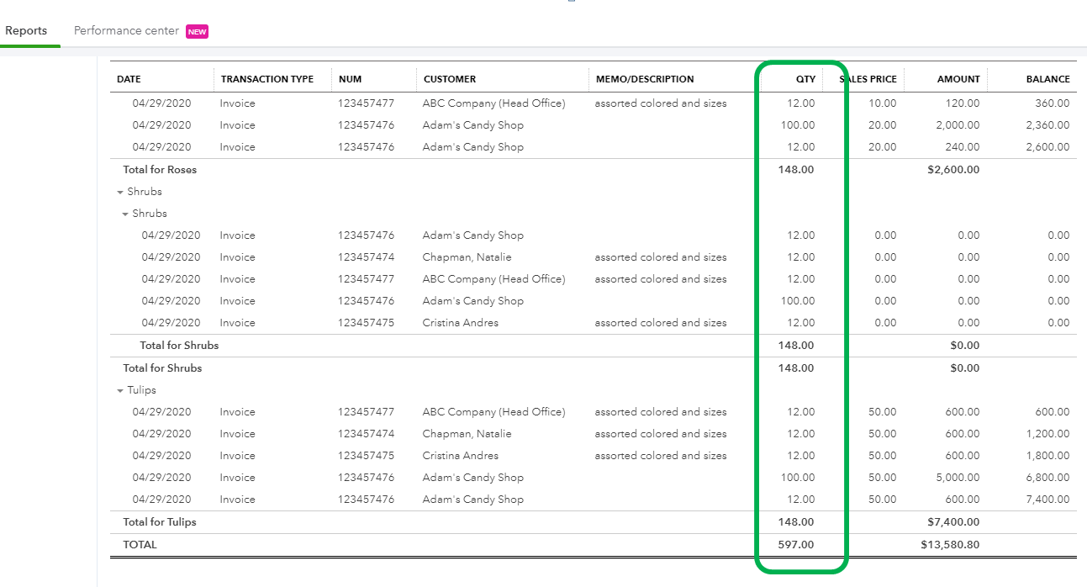
Task: Collapse the Tulips group arrow
Action: 120,391
